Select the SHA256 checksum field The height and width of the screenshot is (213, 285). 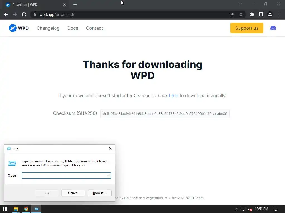[x=165, y=113]
